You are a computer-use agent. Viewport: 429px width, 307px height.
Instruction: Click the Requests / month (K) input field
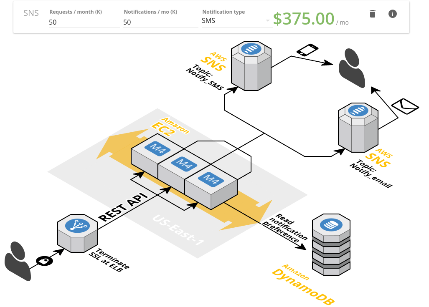pos(84,22)
